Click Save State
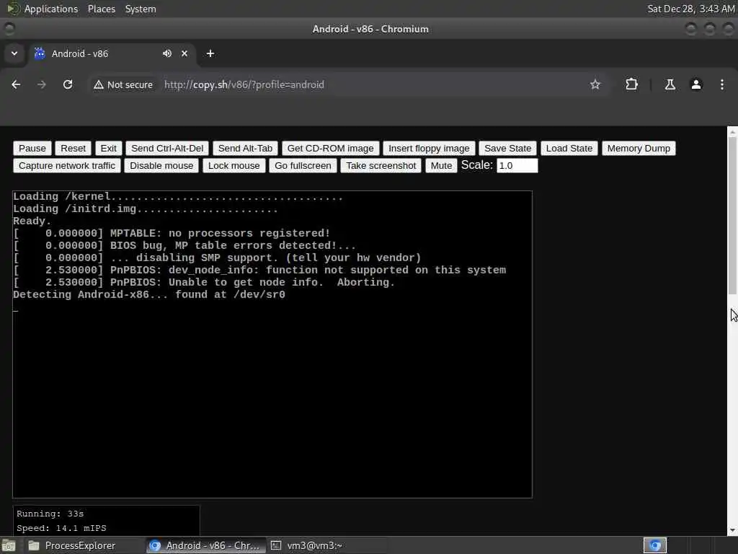The width and height of the screenshot is (738, 554). pyautogui.click(x=507, y=149)
